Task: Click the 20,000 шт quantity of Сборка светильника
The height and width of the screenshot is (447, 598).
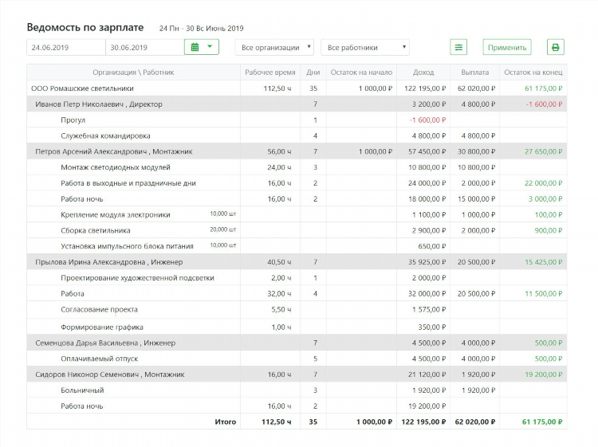Action: [223, 229]
